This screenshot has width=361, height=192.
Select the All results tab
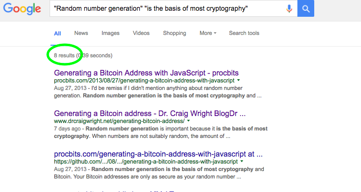coord(58,33)
